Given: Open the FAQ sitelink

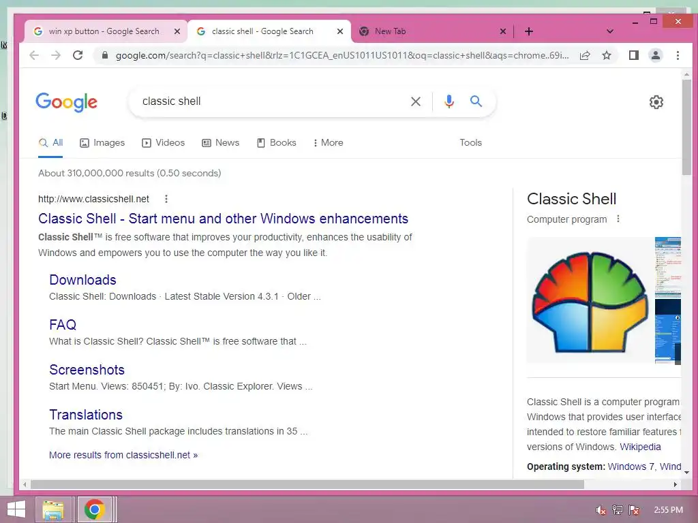Looking at the screenshot, I should (x=63, y=325).
